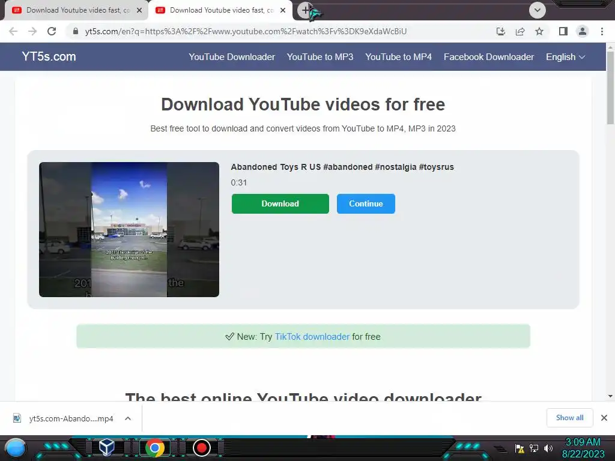Screen dimensions: 615x461
Task: Click the address bar URL
Action: 246,31
